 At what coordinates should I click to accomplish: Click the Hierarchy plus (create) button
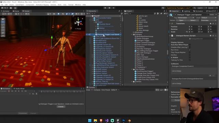[x=88, y=14]
